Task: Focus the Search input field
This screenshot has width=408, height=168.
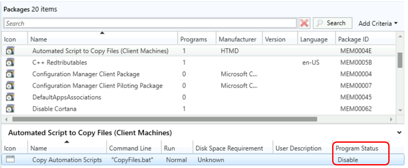Action: [150, 24]
